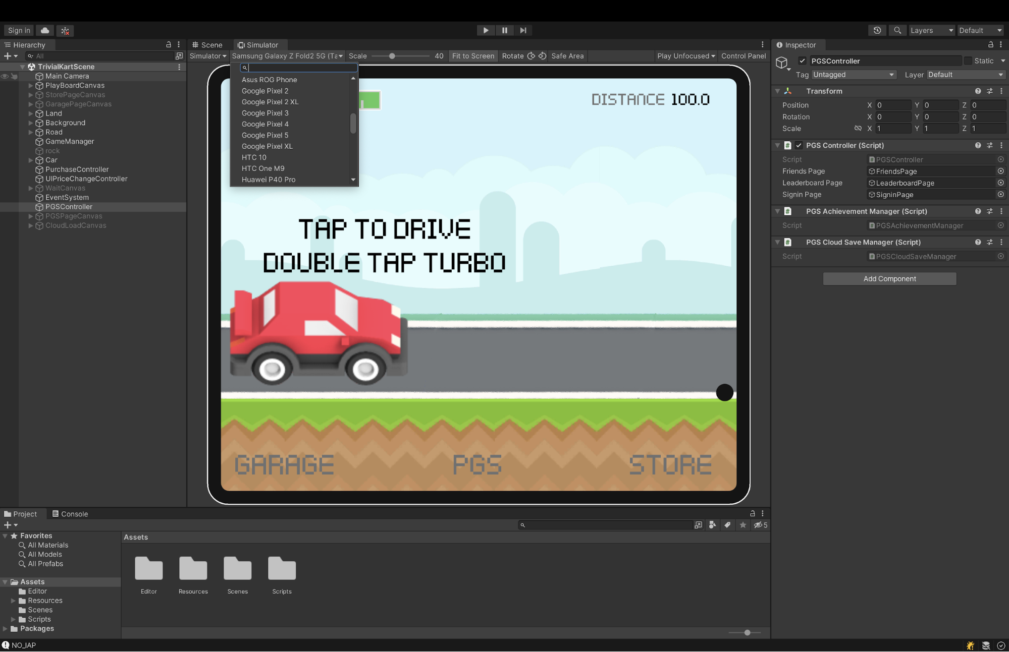
Task: Click the Add Component button in Inspector
Action: [889, 278]
